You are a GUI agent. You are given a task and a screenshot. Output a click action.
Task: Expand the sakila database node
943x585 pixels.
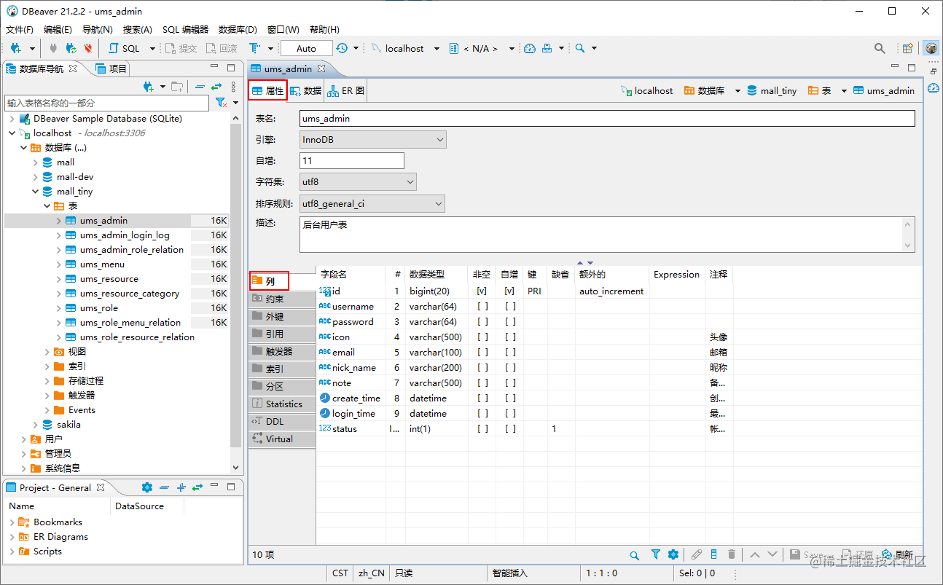tap(36, 425)
